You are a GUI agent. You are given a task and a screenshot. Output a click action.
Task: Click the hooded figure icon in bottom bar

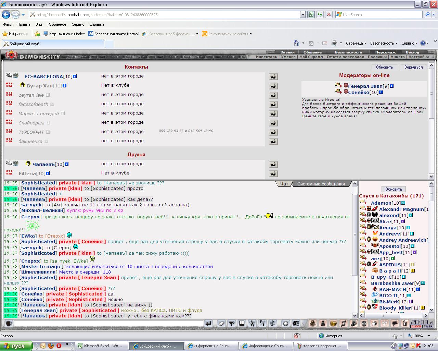[x=312, y=323]
